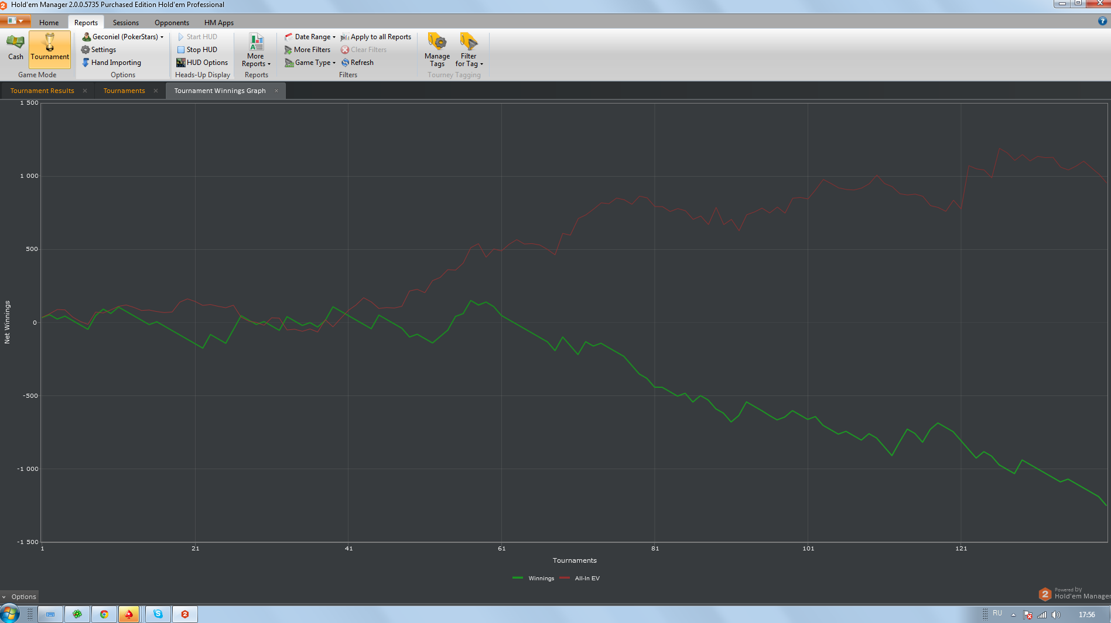Select Tournament game mode trophy icon
The width and height of the screenshot is (1111, 623).
pyautogui.click(x=50, y=43)
